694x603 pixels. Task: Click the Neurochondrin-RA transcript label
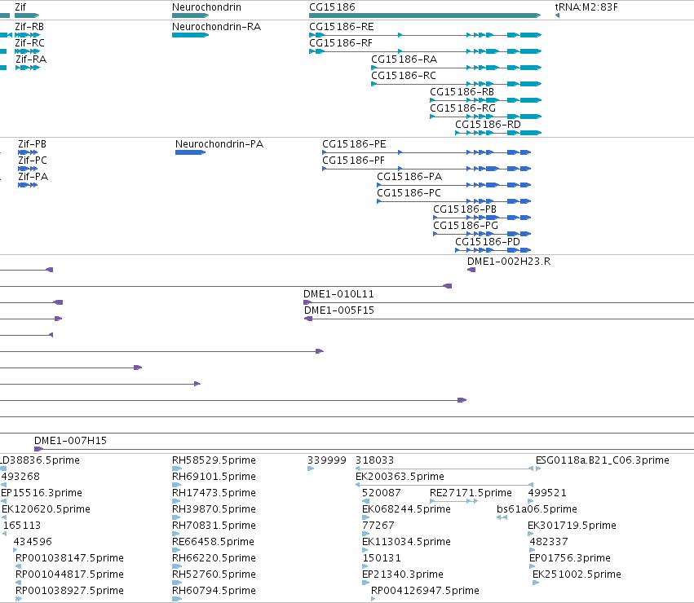pos(216,27)
